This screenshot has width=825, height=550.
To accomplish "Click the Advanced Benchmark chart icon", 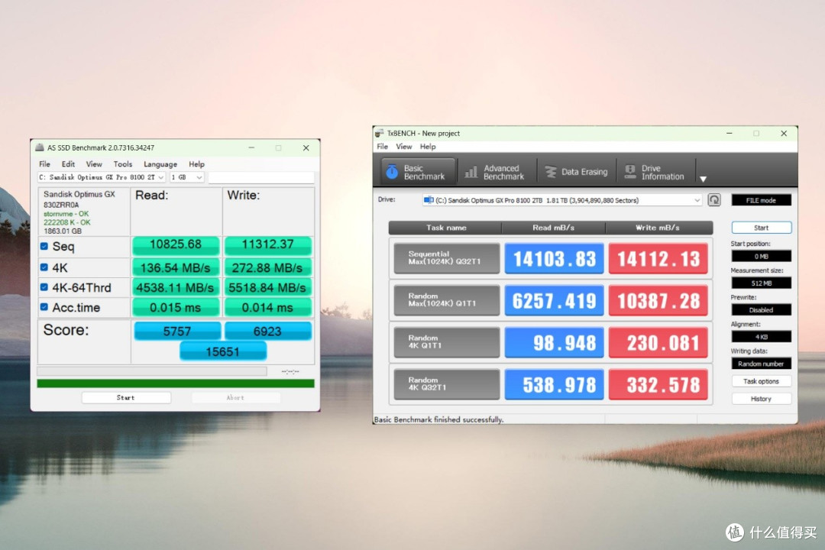I will pos(471,172).
